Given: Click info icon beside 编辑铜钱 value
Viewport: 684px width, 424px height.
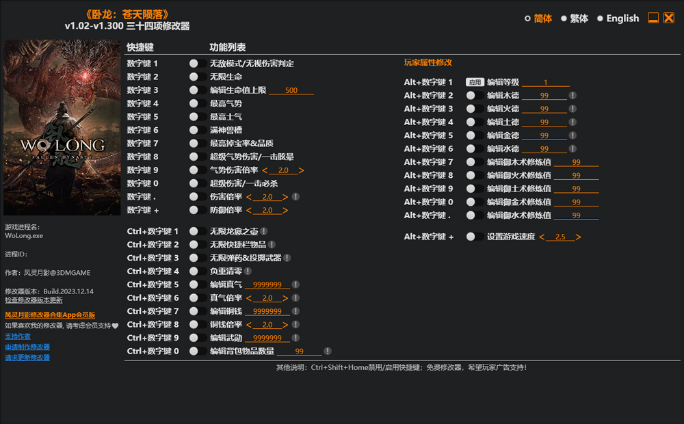Looking at the screenshot, I should [x=295, y=311].
